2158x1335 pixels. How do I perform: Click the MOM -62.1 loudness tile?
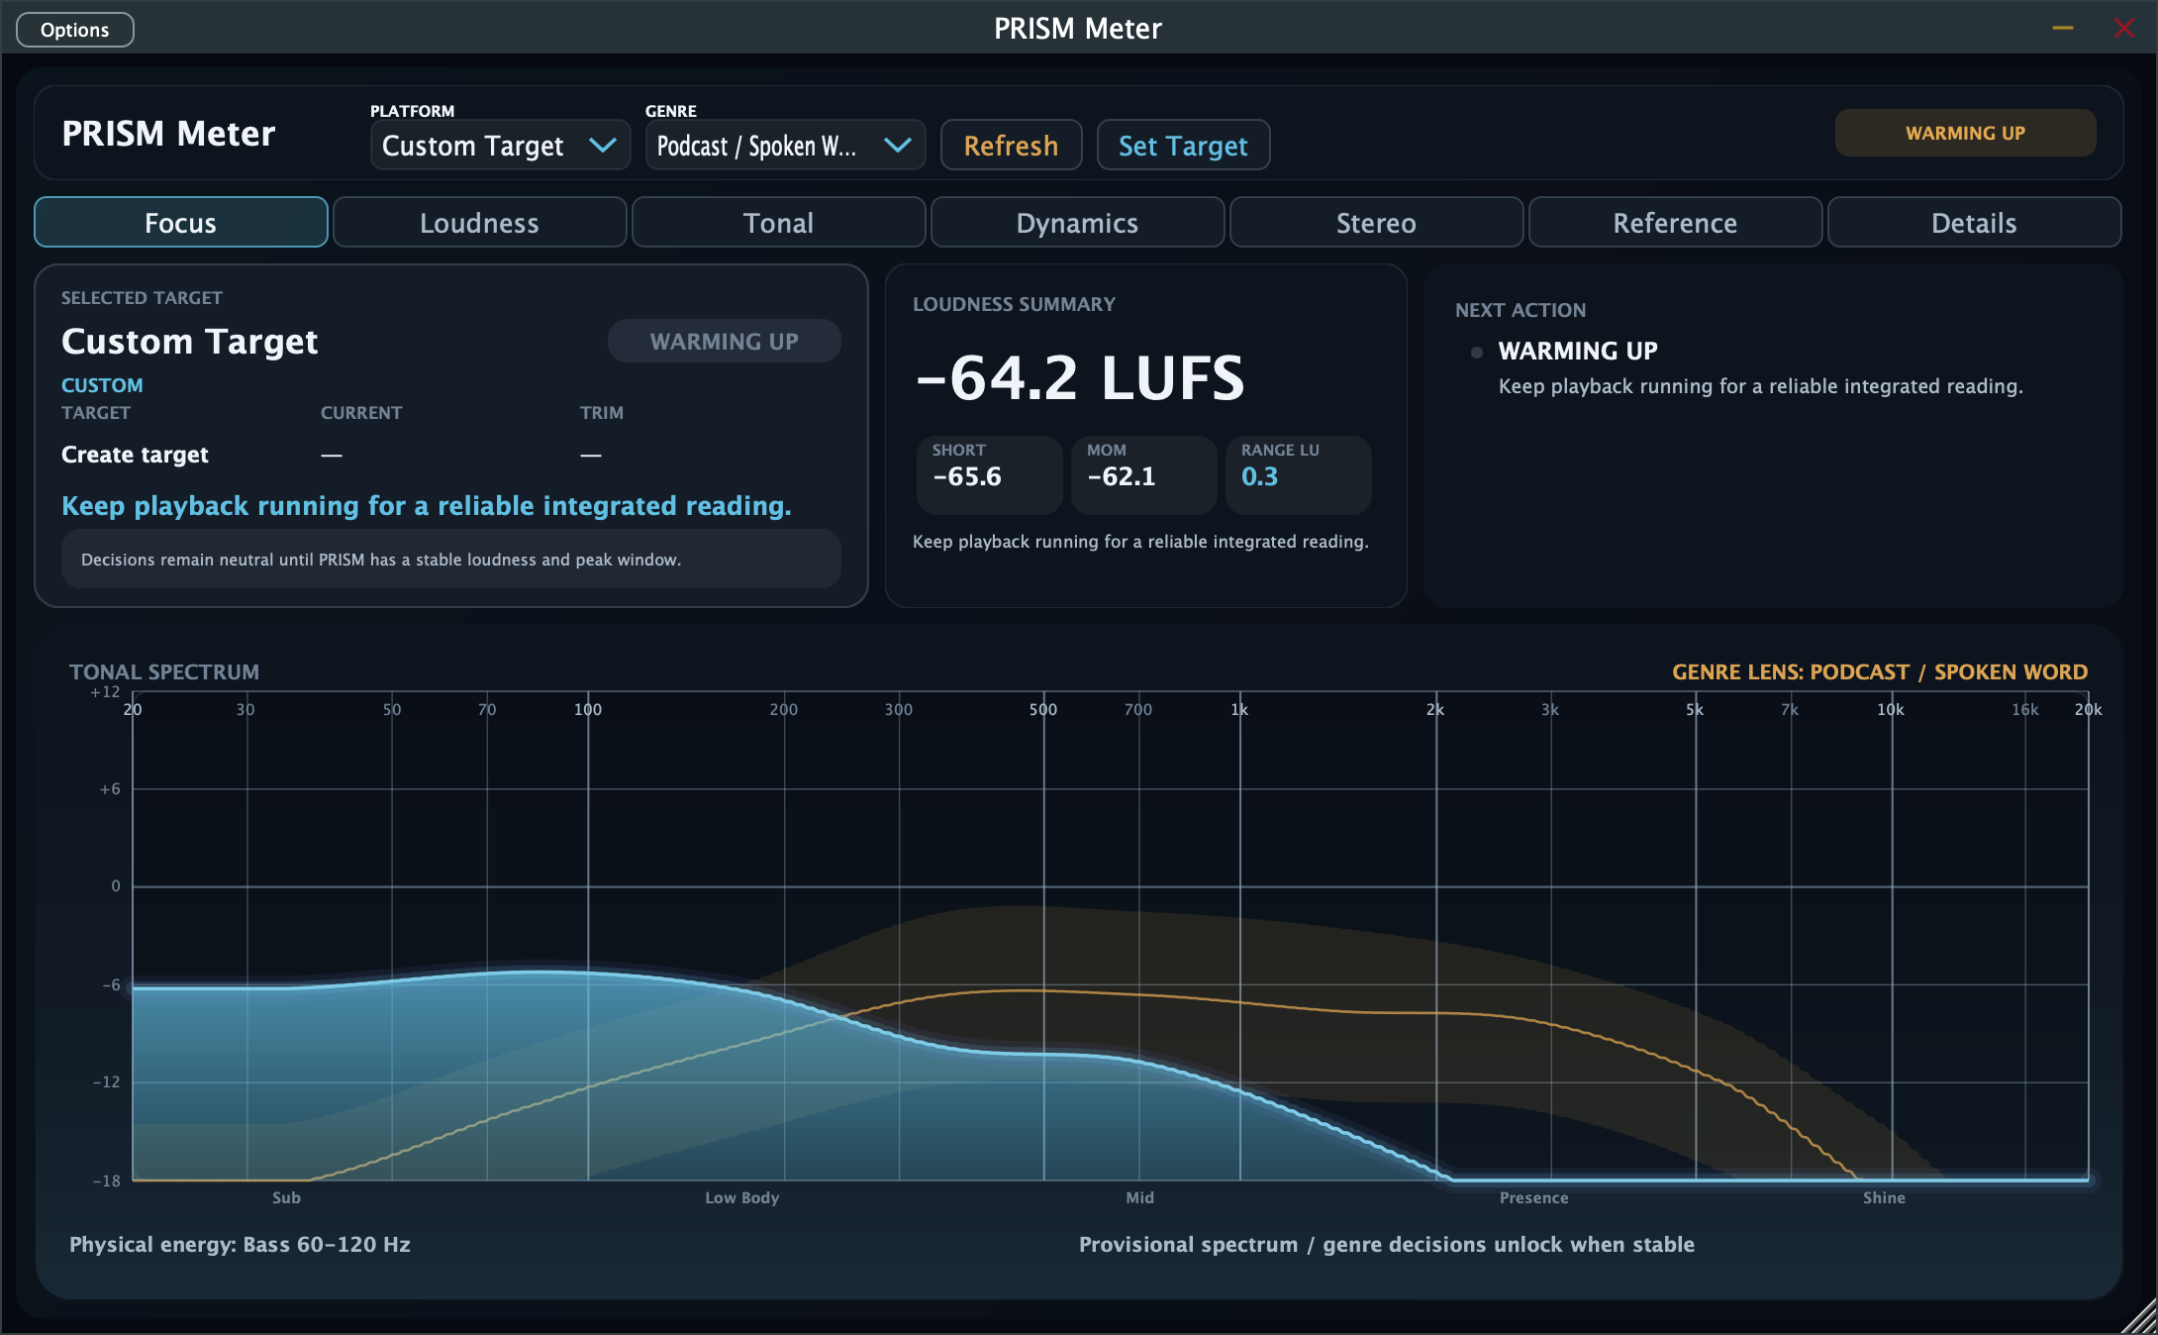1143,475
